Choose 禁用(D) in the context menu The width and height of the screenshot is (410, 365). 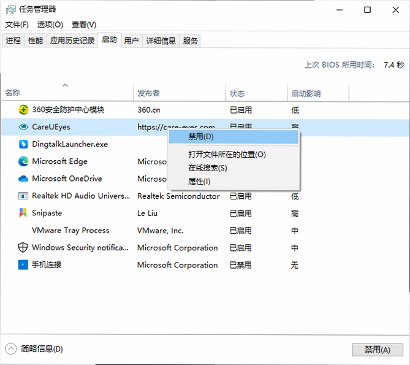coord(233,137)
